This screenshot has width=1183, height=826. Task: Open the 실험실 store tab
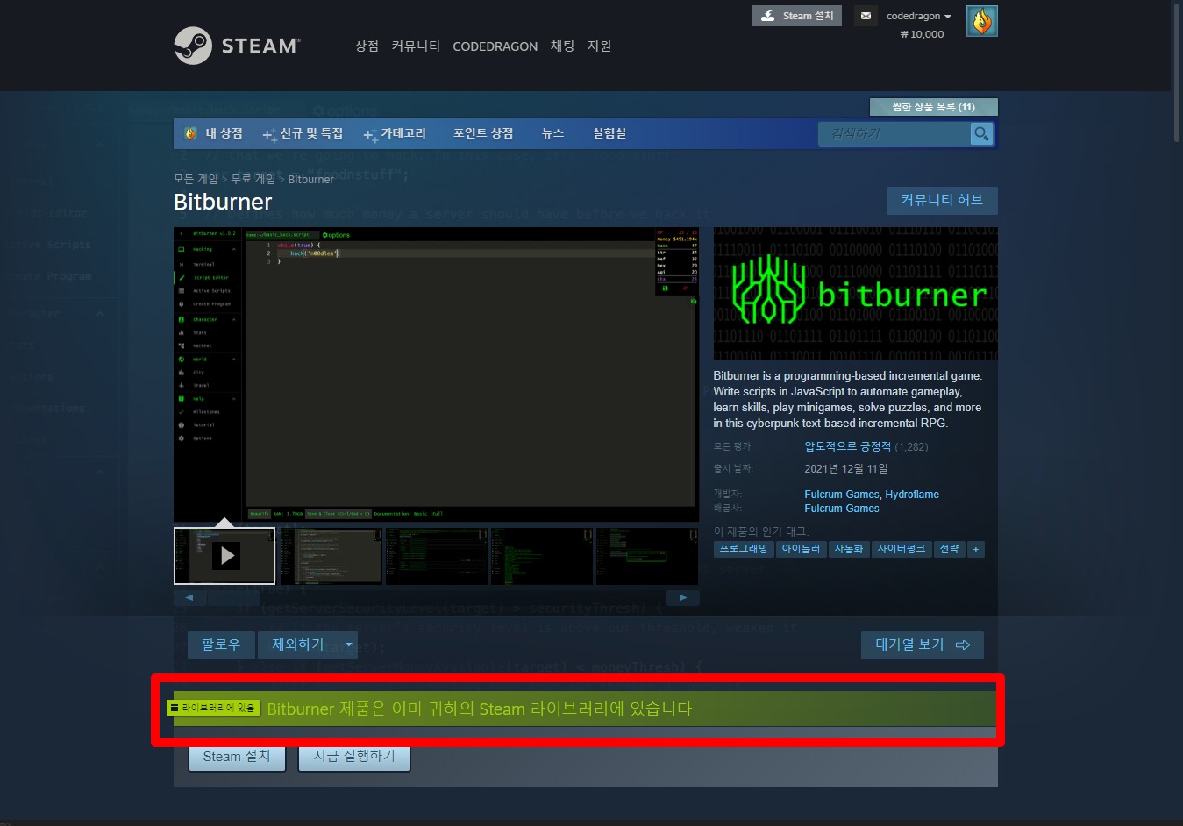pyautogui.click(x=609, y=133)
